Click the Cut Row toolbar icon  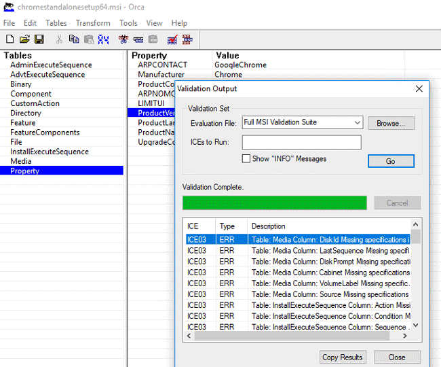coord(123,39)
